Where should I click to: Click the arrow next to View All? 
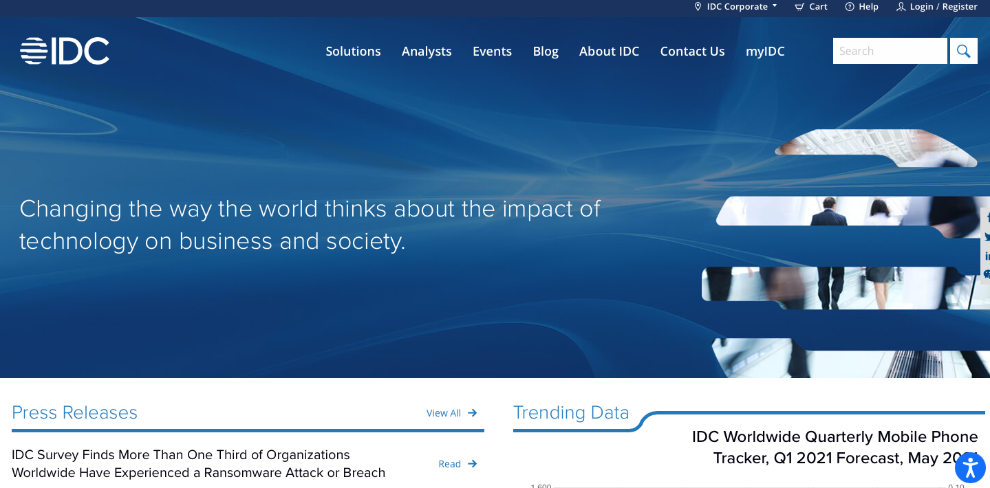[x=473, y=412]
